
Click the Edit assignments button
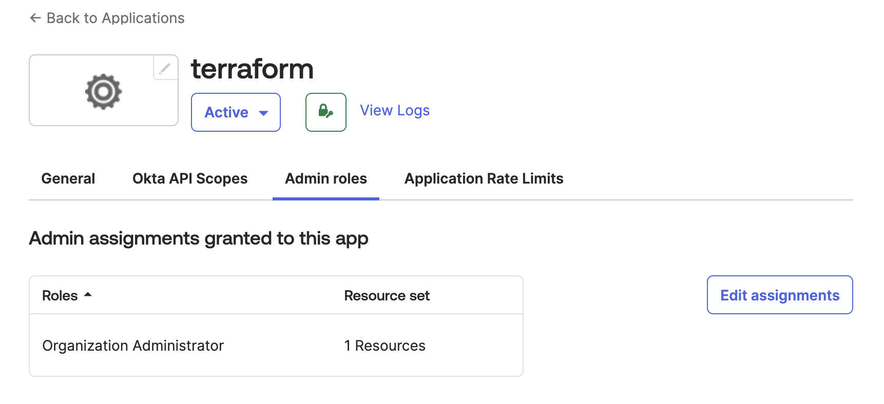pos(780,295)
